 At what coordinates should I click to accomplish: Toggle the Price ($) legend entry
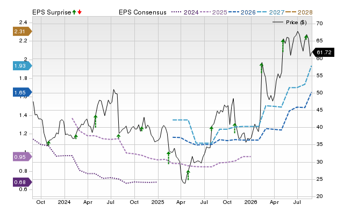(290, 23)
